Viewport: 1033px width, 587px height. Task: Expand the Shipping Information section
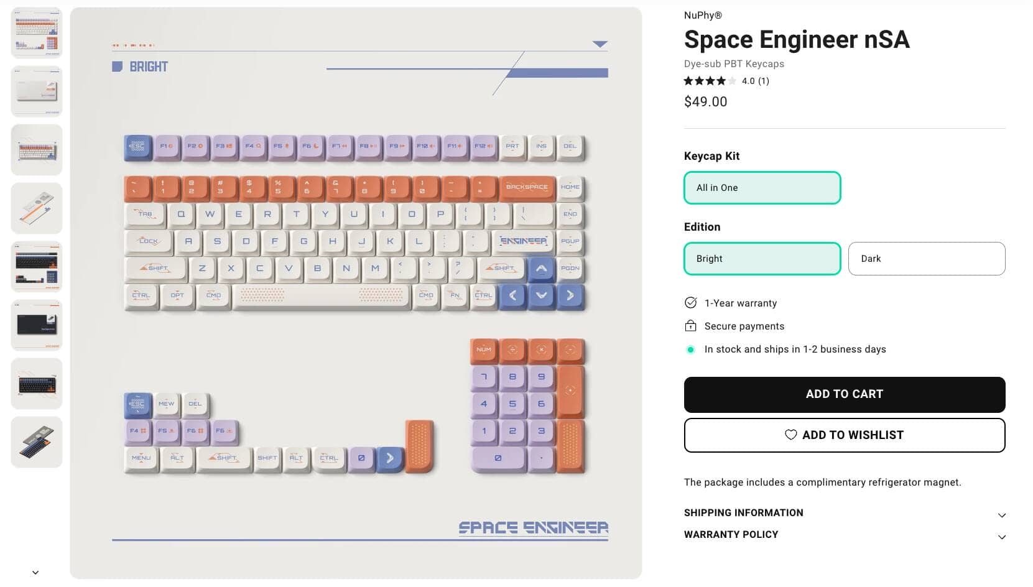pos(844,513)
